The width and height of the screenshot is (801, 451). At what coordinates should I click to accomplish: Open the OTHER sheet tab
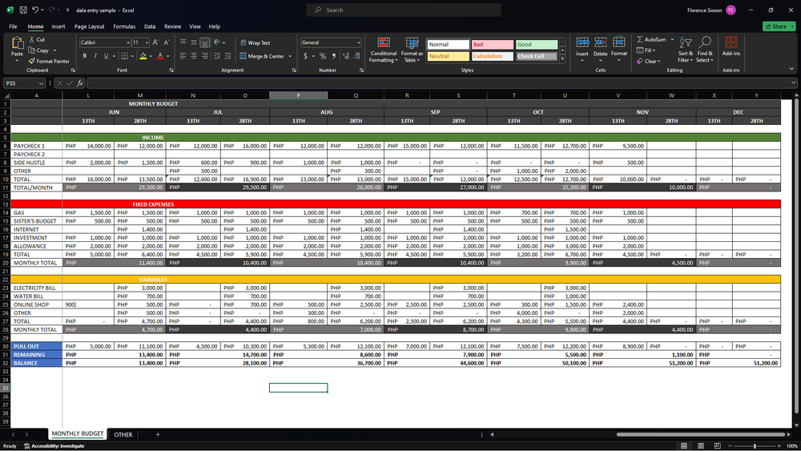123,435
